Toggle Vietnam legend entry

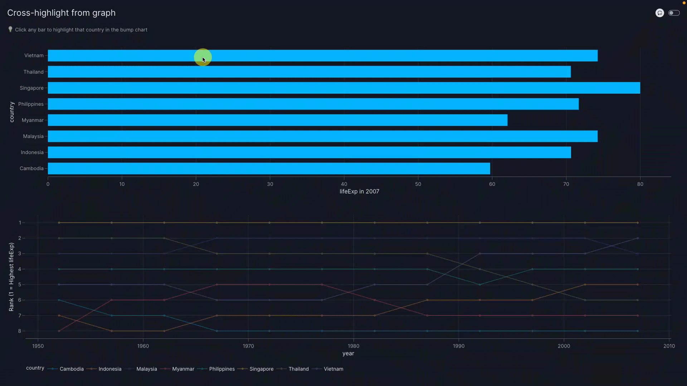[x=333, y=369]
